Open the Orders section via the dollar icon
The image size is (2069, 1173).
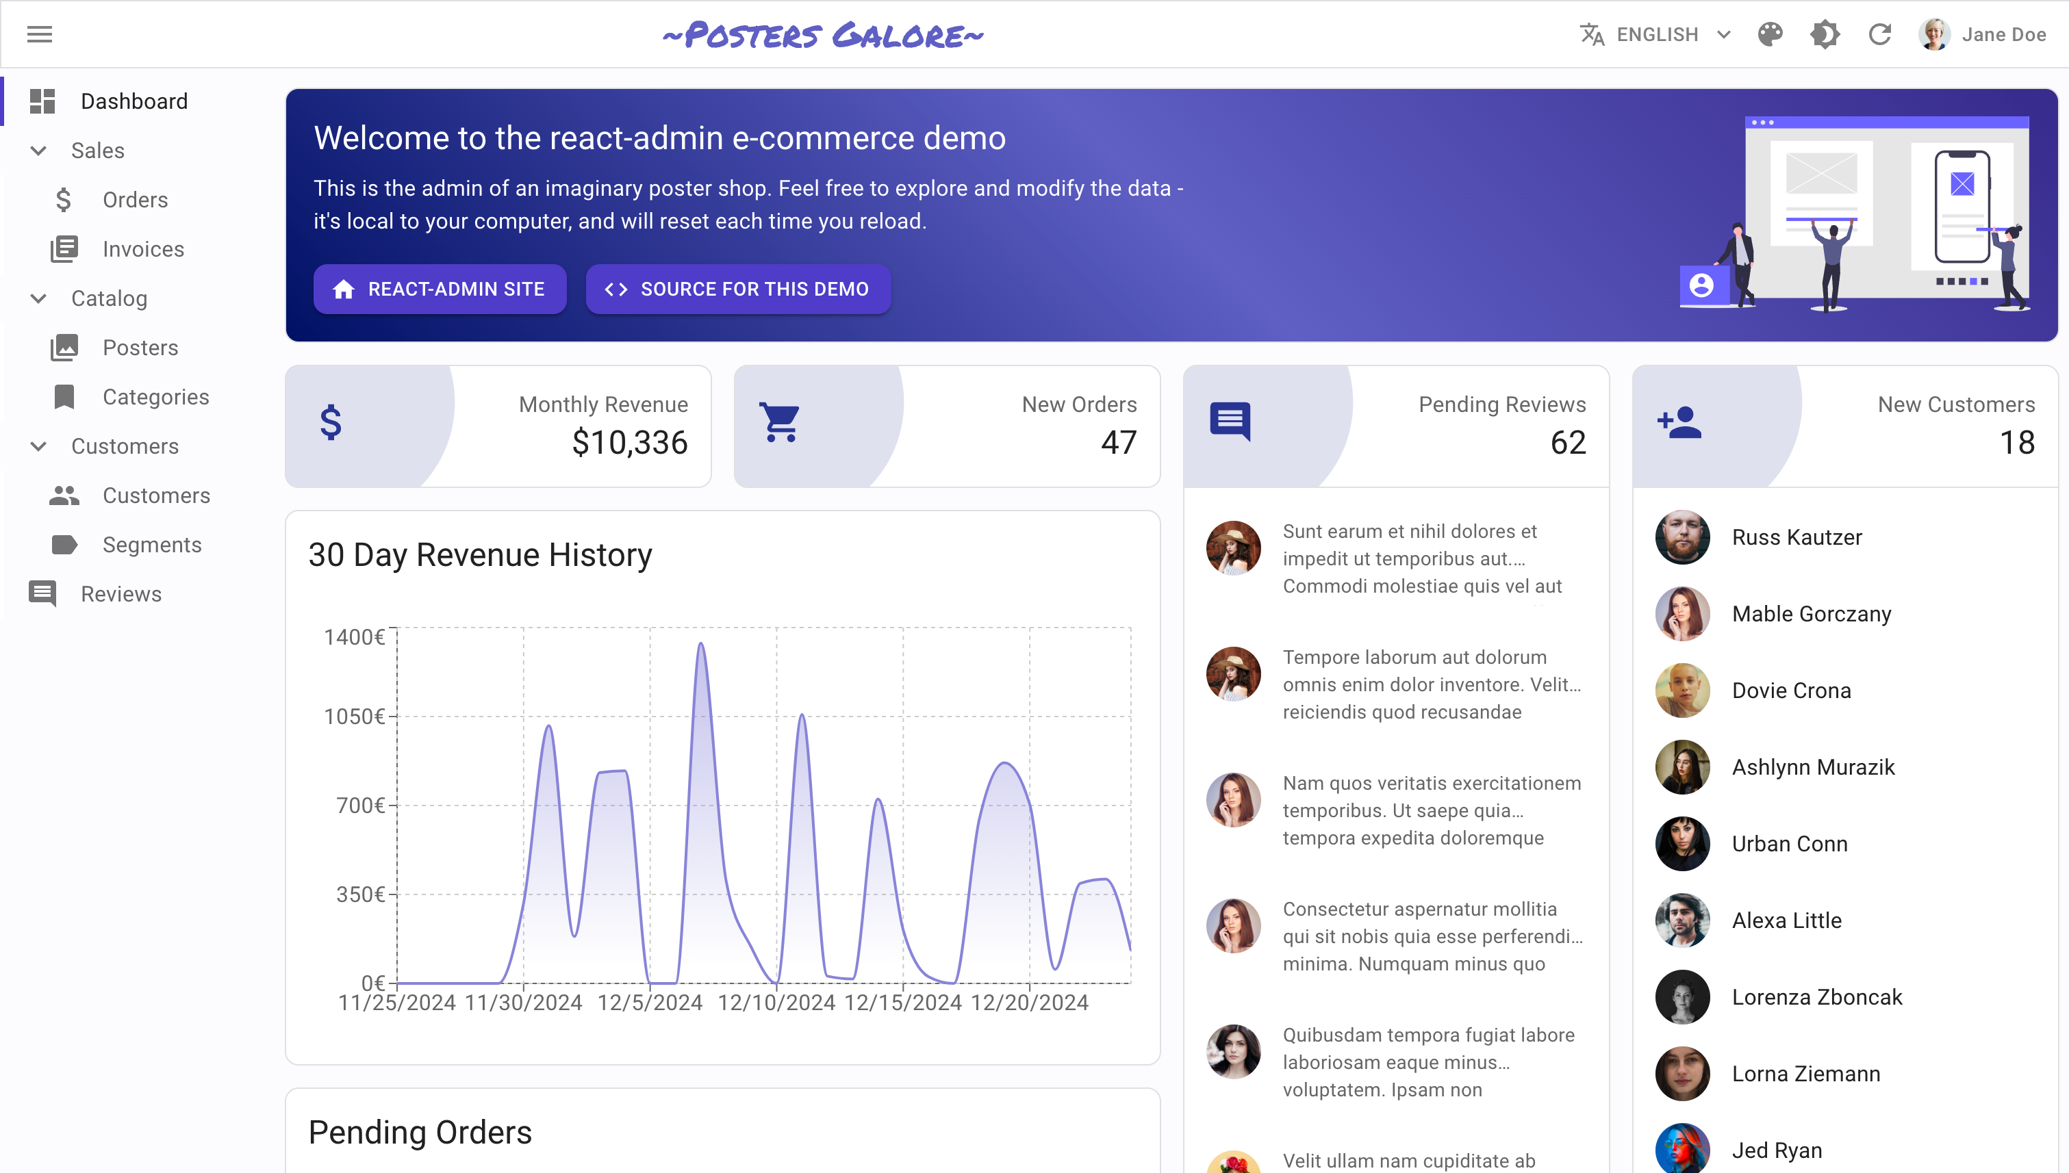(64, 199)
